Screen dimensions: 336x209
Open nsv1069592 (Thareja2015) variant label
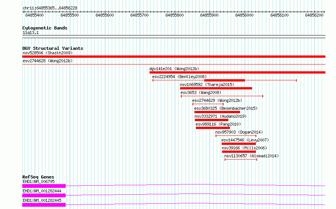(207, 85)
